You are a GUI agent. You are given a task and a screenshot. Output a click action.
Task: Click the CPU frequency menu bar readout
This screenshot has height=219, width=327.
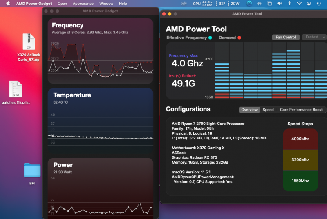point(202,4)
